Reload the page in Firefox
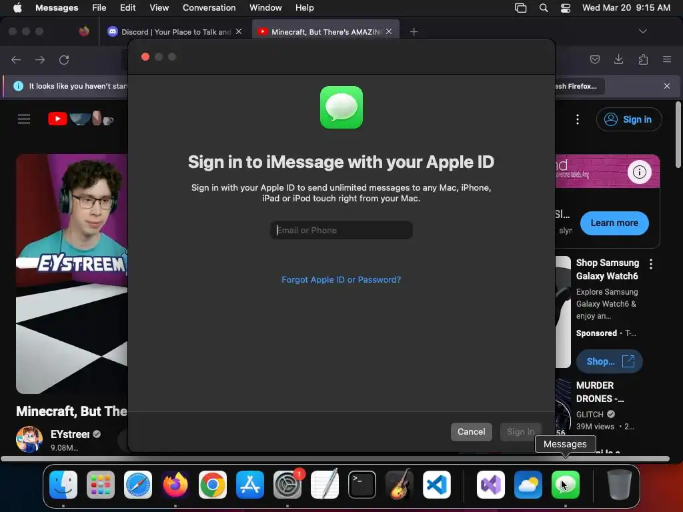This screenshot has height=512, width=683. pos(64,59)
